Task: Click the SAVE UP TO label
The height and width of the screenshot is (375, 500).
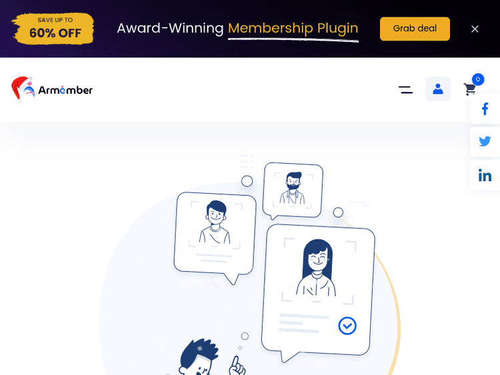Action: click(55, 20)
